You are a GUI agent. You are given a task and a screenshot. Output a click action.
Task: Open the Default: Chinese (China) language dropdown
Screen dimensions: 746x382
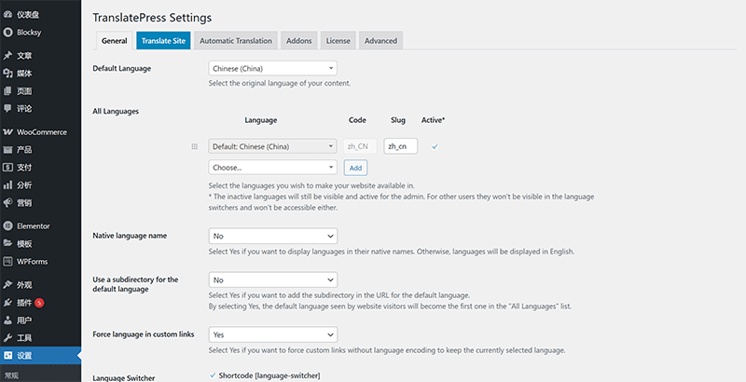pos(272,146)
